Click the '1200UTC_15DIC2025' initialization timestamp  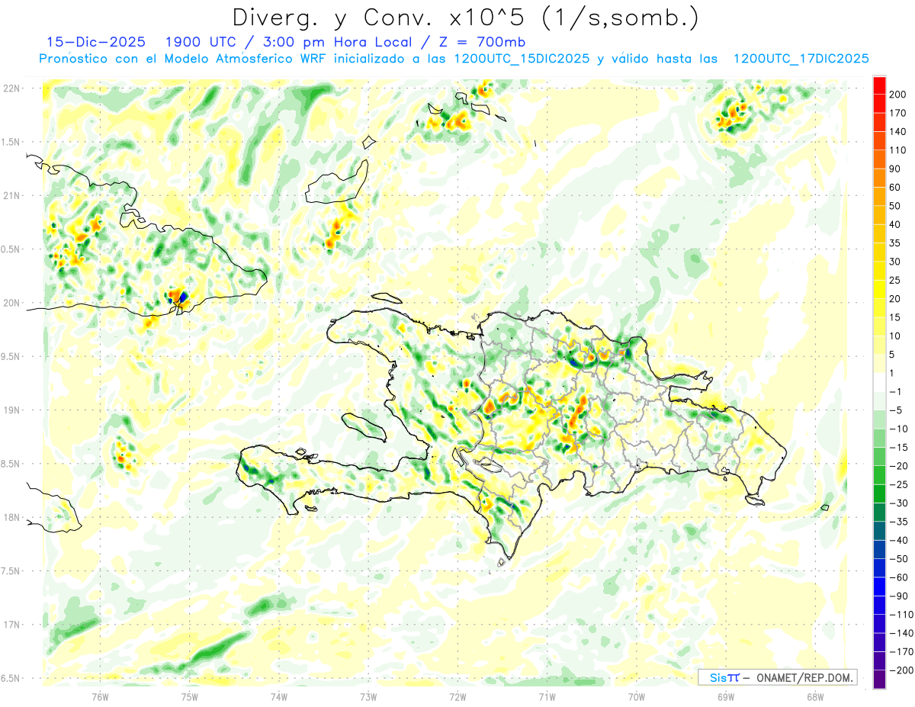pos(522,59)
